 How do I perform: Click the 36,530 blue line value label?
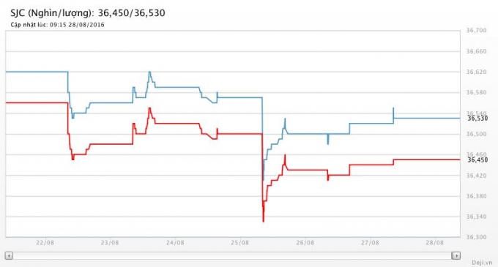click(477, 119)
